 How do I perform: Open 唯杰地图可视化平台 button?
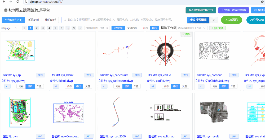[201, 10]
